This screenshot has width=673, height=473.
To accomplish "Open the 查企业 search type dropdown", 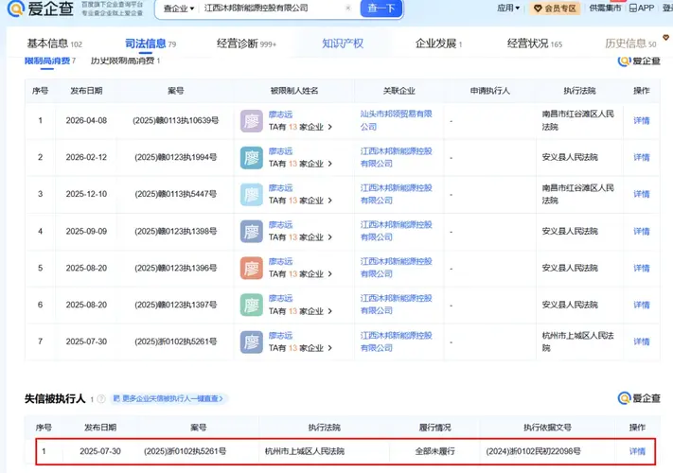I will pyautogui.click(x=179, y=9).
